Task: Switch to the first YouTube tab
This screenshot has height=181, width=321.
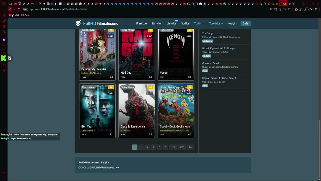Action: click(x=16, y=4)
